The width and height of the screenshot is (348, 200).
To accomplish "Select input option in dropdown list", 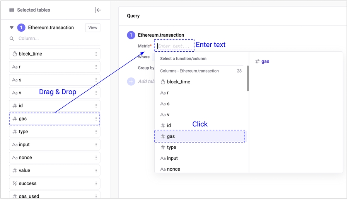I will (x=172, y=158).
